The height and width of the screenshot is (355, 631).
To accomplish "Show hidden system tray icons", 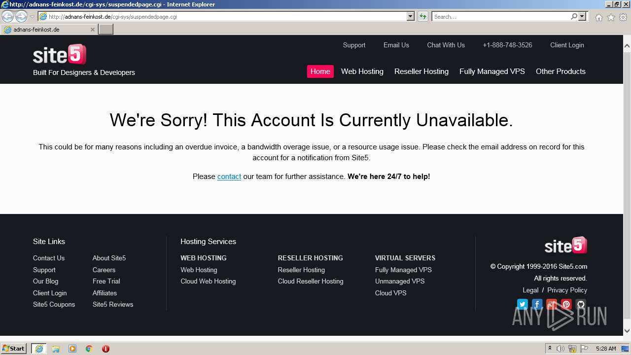I will coord(550,349).
